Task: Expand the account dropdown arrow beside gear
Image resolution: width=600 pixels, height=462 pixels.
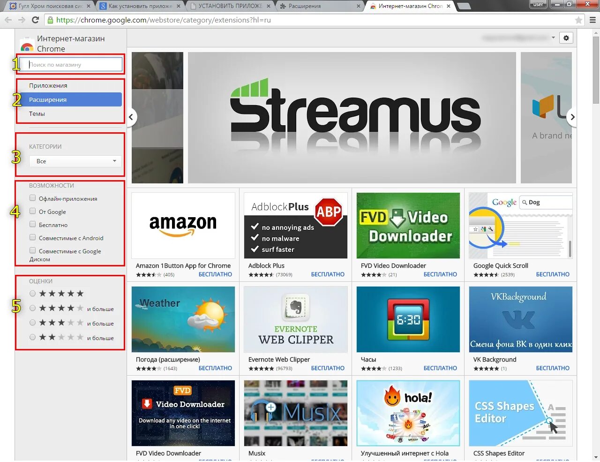Action: click(554, 38)
